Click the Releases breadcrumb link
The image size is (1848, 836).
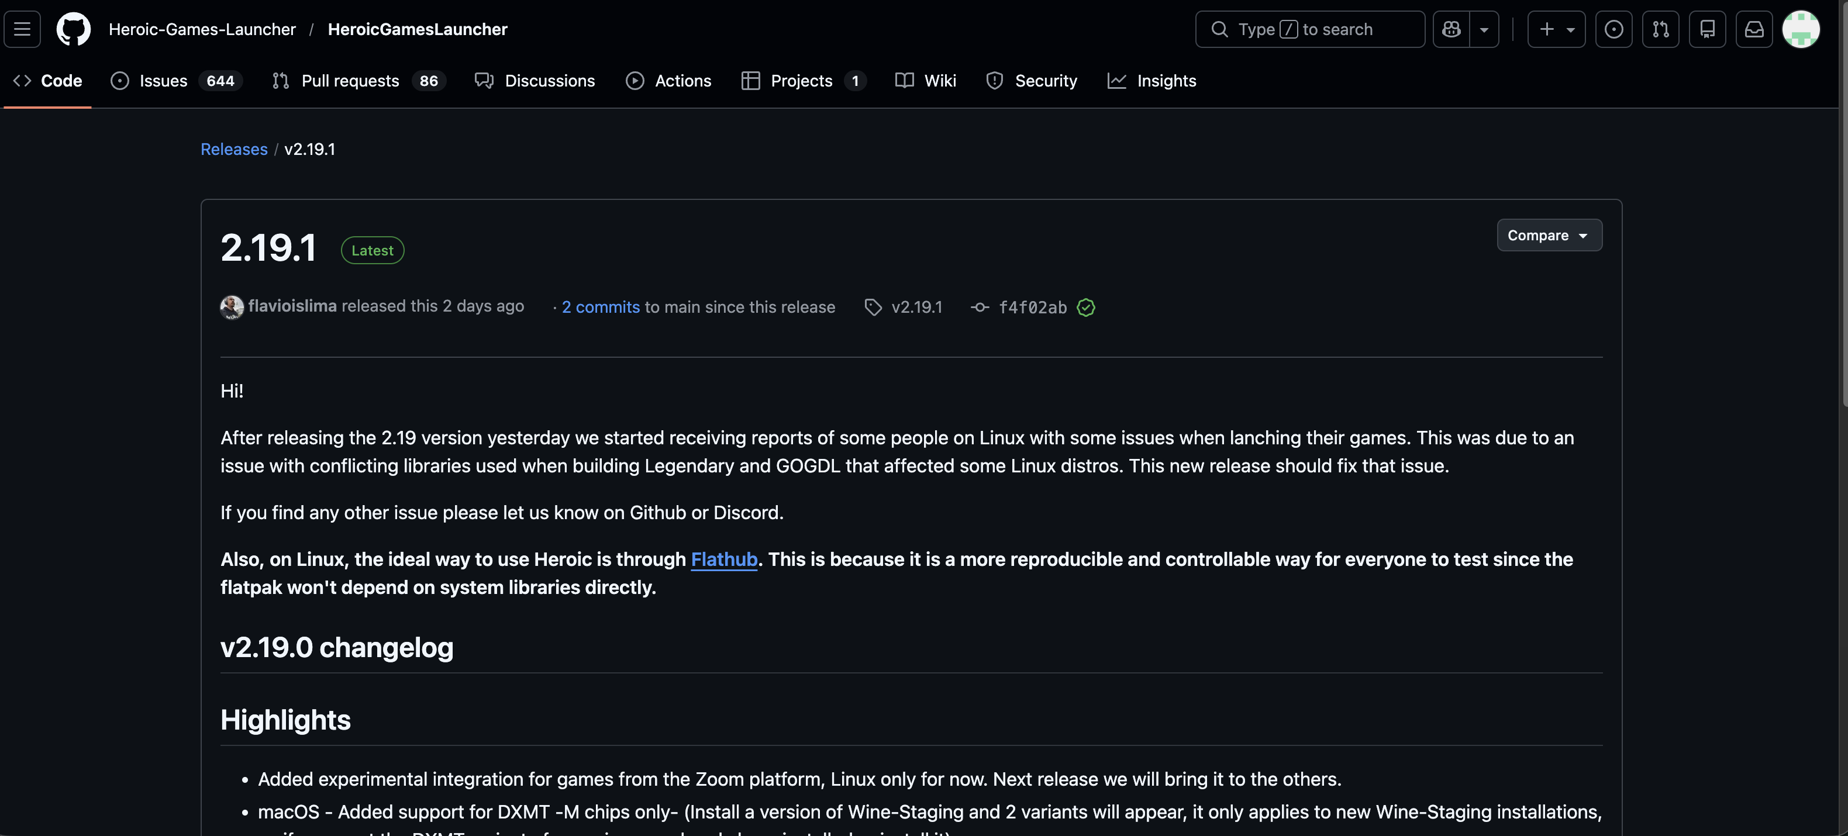[x=234, y=149]
